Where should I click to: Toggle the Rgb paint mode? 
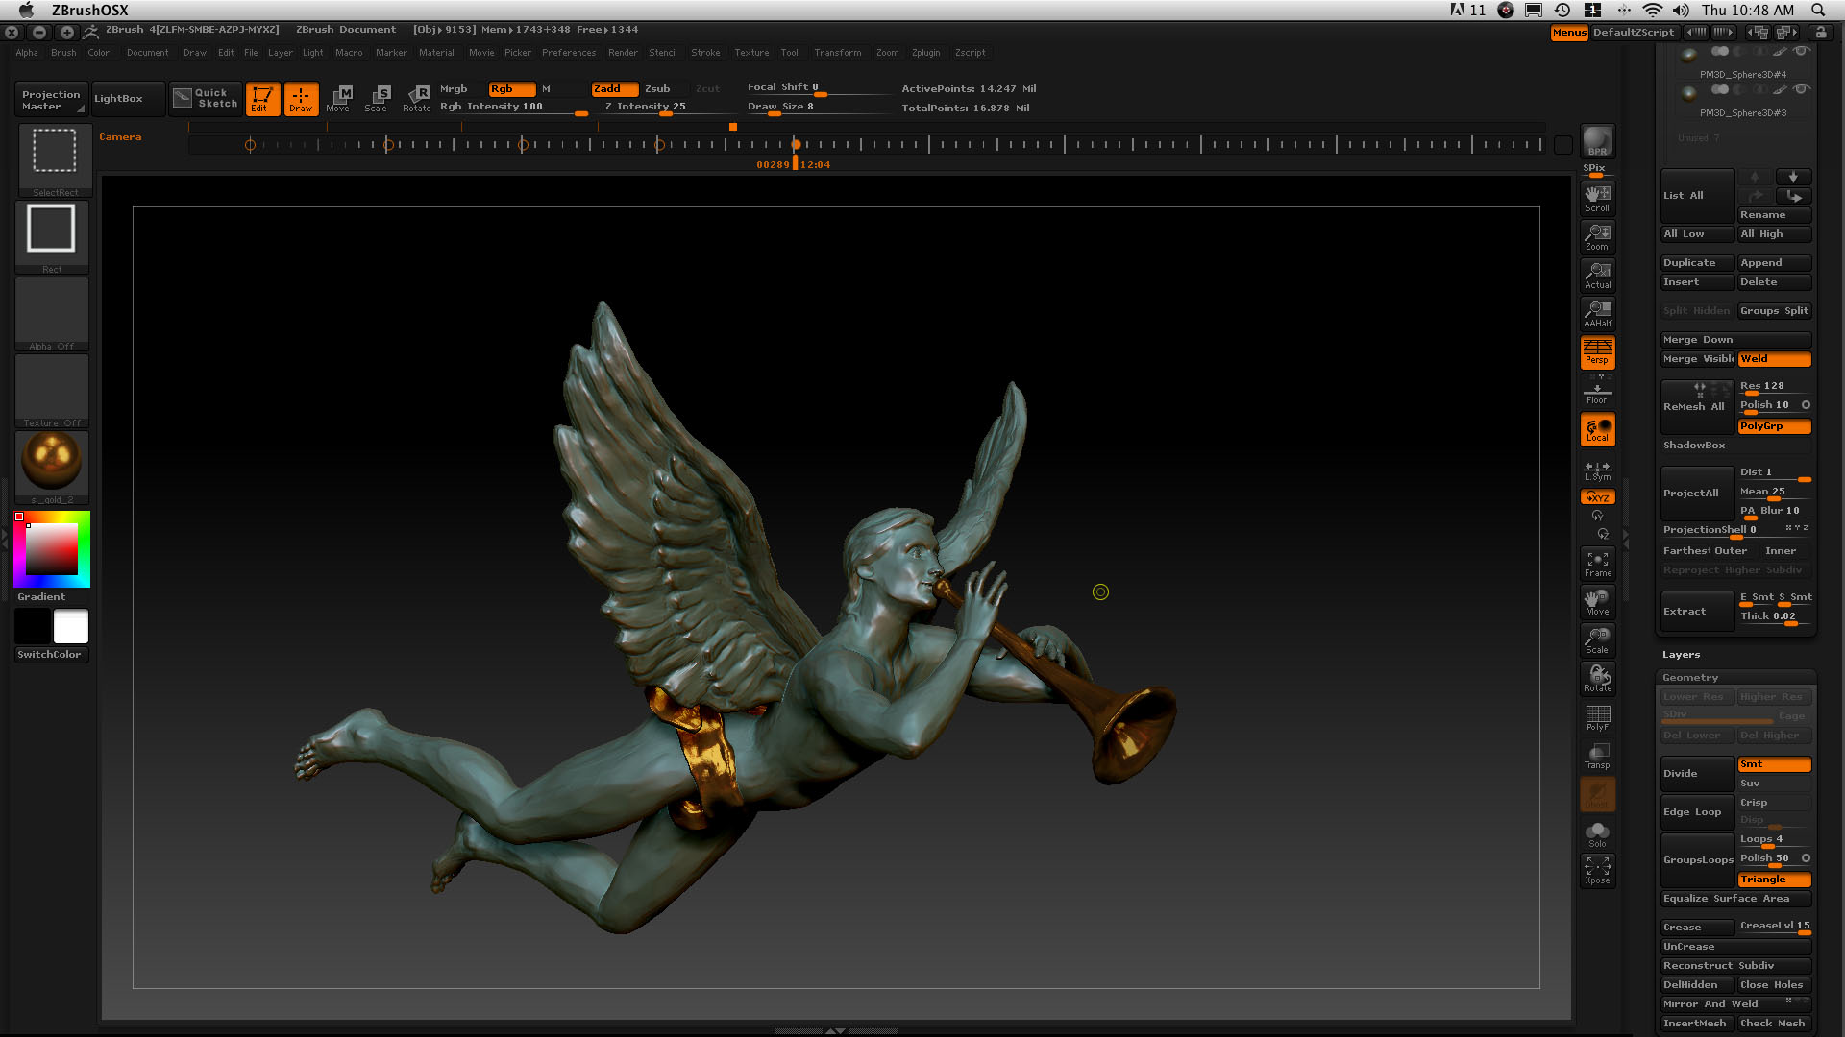point(511,88)
